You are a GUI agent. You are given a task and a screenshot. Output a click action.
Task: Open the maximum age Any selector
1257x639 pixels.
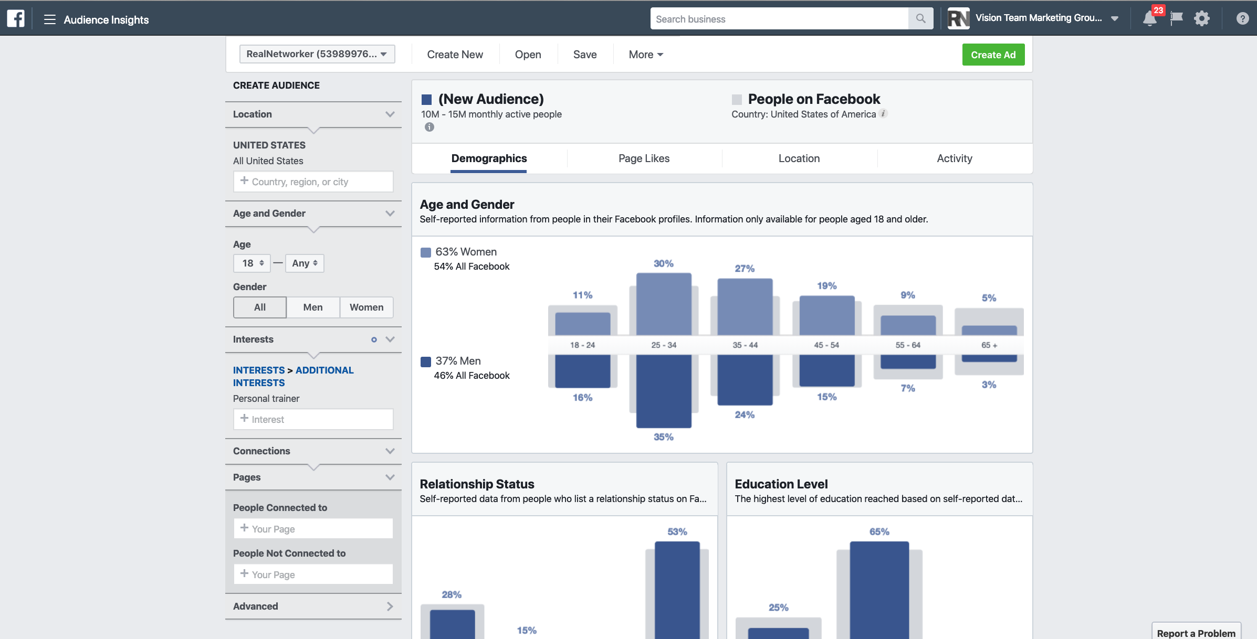tap(305, 263)
